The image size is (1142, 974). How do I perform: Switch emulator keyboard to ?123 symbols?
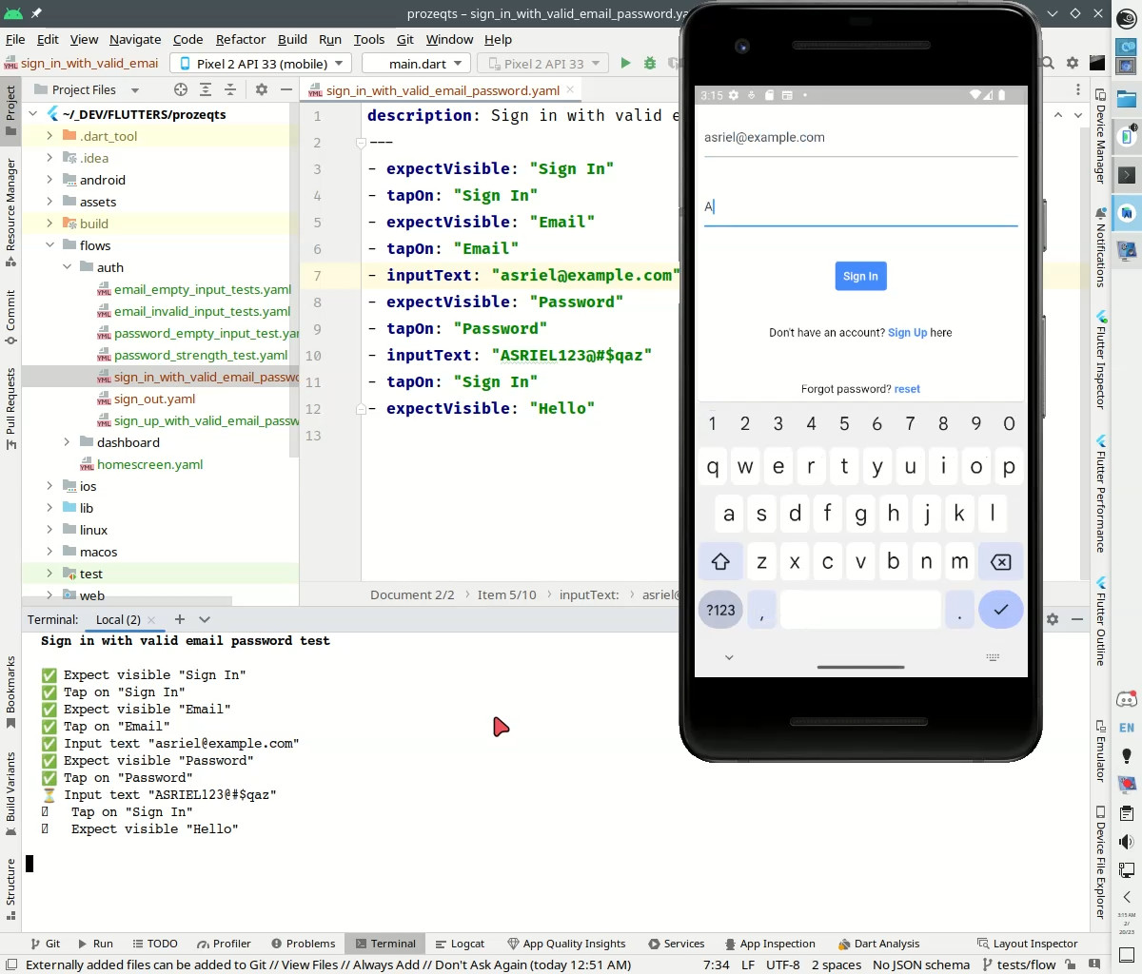click(x=720, y=610)
